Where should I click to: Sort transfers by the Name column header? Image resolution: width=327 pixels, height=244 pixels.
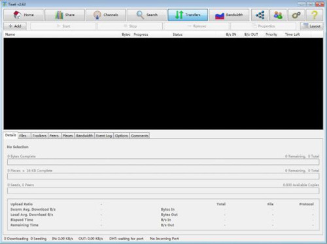tap(10, 35)
